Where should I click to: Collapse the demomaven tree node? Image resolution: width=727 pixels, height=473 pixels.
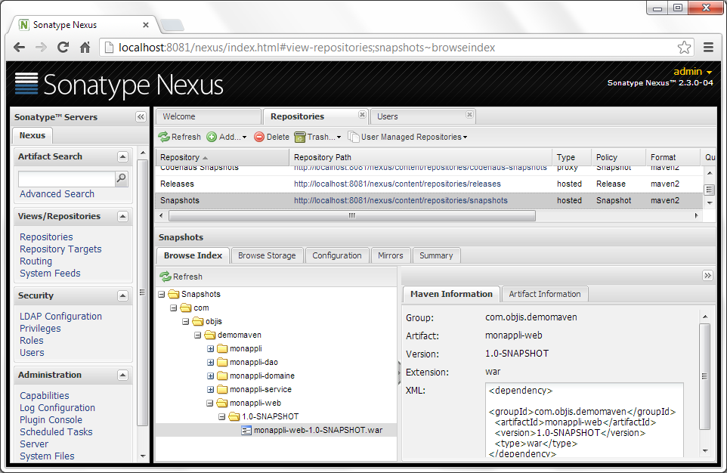(x=197, y=335)
